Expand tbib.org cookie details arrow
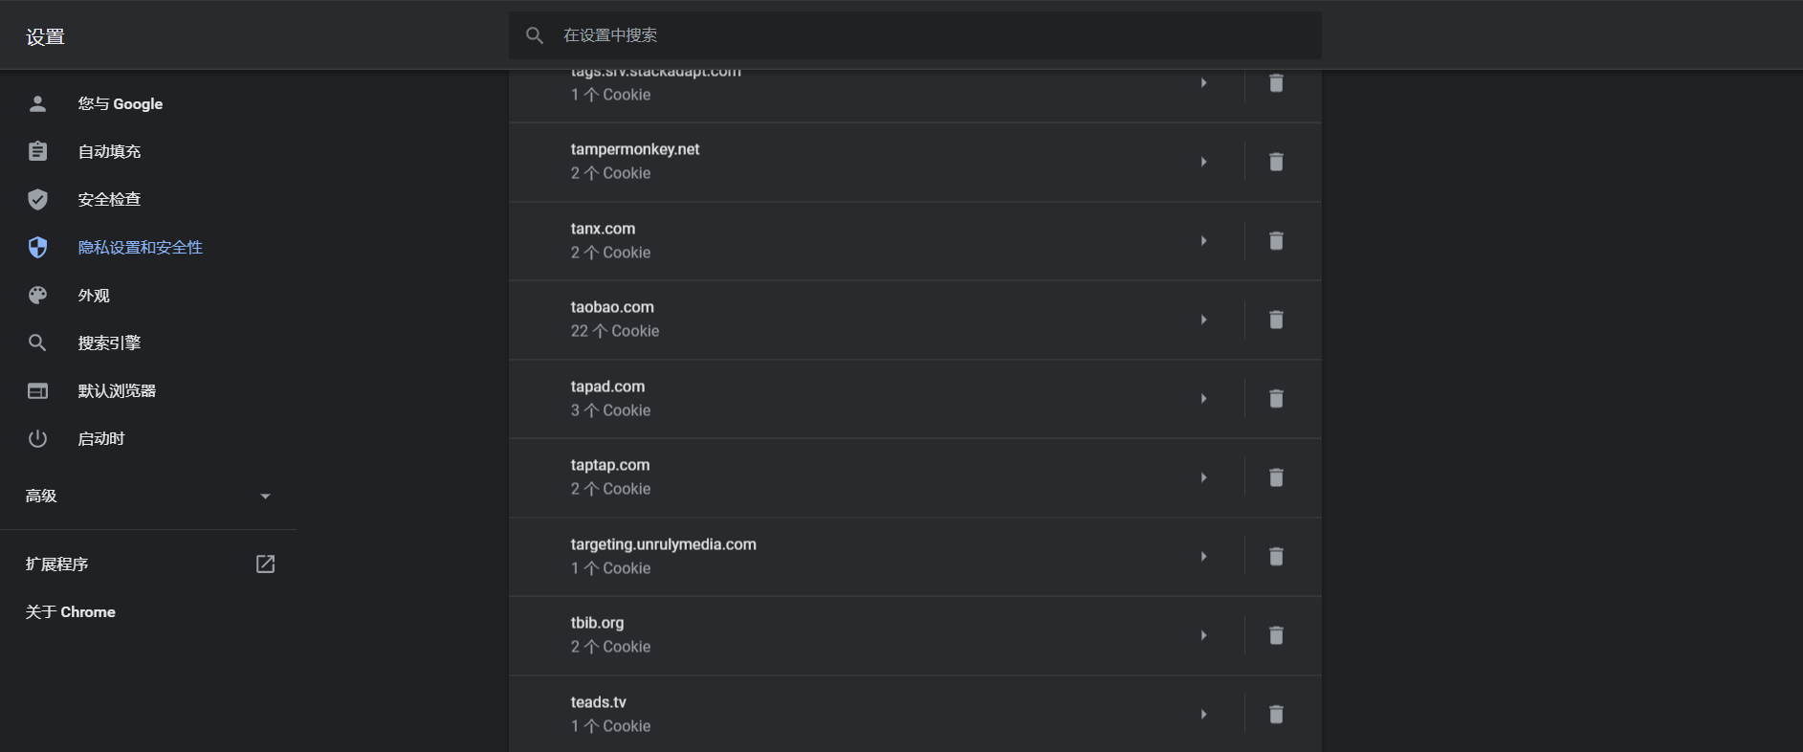Screen dimensions: 1803x752 click(x=1204, y=635)
